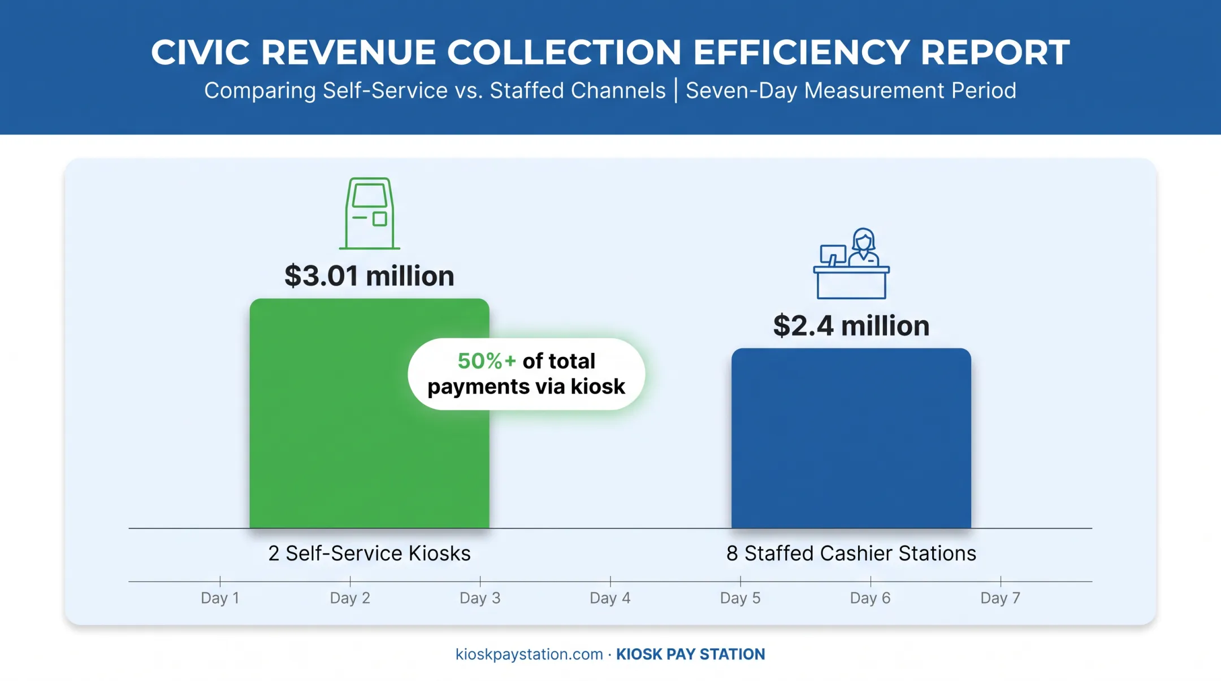Click the staffed cashier desk icon
This screenshot has height=681, width=1221.
(x=851, y=263)
